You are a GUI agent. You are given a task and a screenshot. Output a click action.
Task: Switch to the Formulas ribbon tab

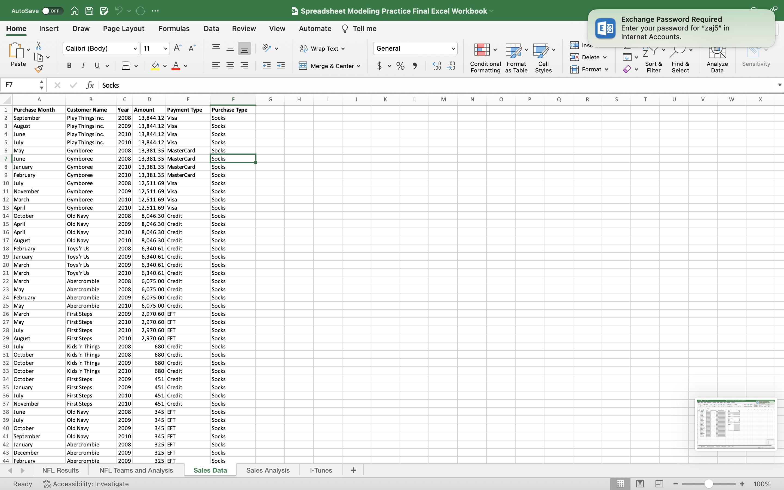[x=174, y=29]
